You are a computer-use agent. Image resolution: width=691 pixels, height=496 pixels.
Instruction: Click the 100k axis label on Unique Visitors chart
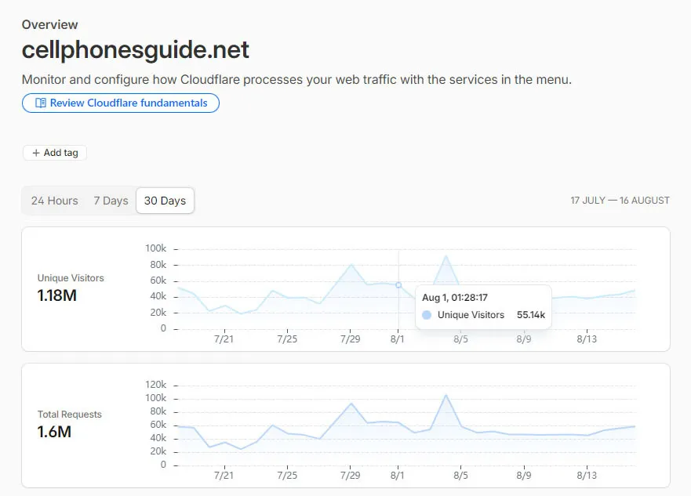point(156,248)
